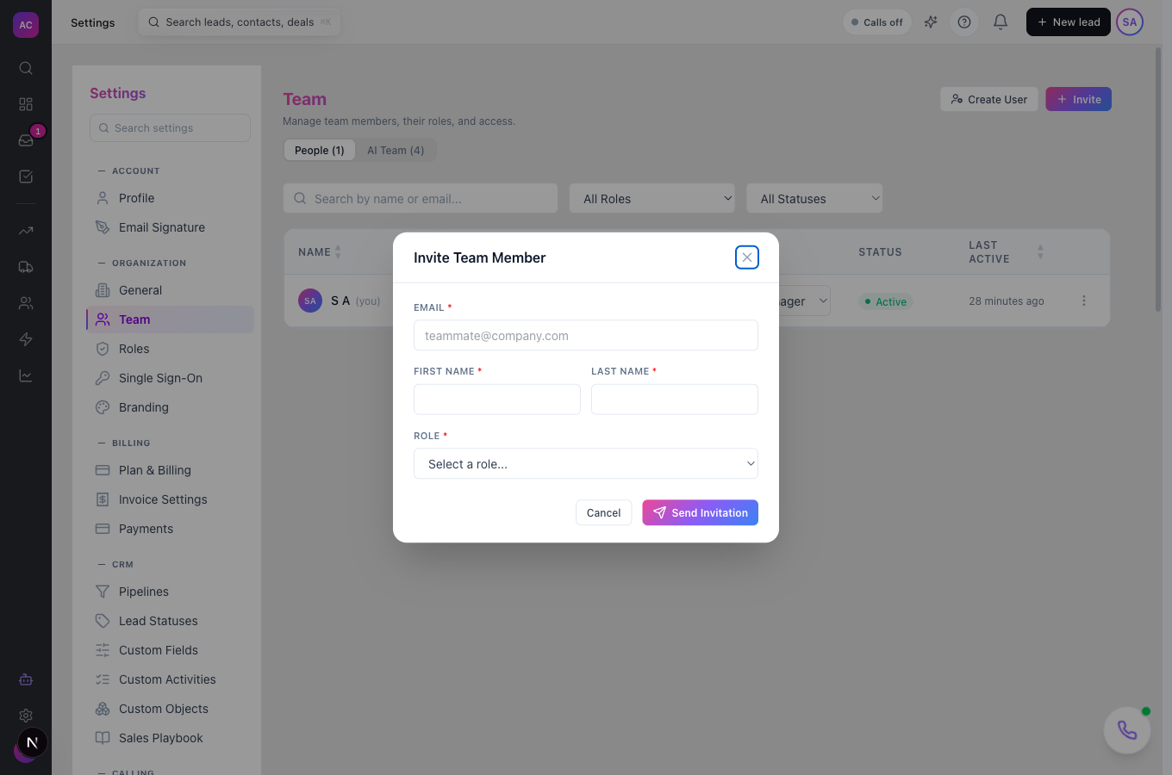Click the New lead button
The width and height of the screenshot is (1172, 775).
1069,22
